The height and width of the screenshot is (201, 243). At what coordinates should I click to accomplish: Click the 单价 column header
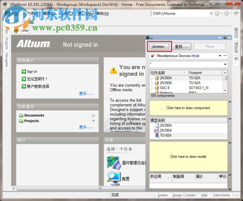[x=223, y=177]
